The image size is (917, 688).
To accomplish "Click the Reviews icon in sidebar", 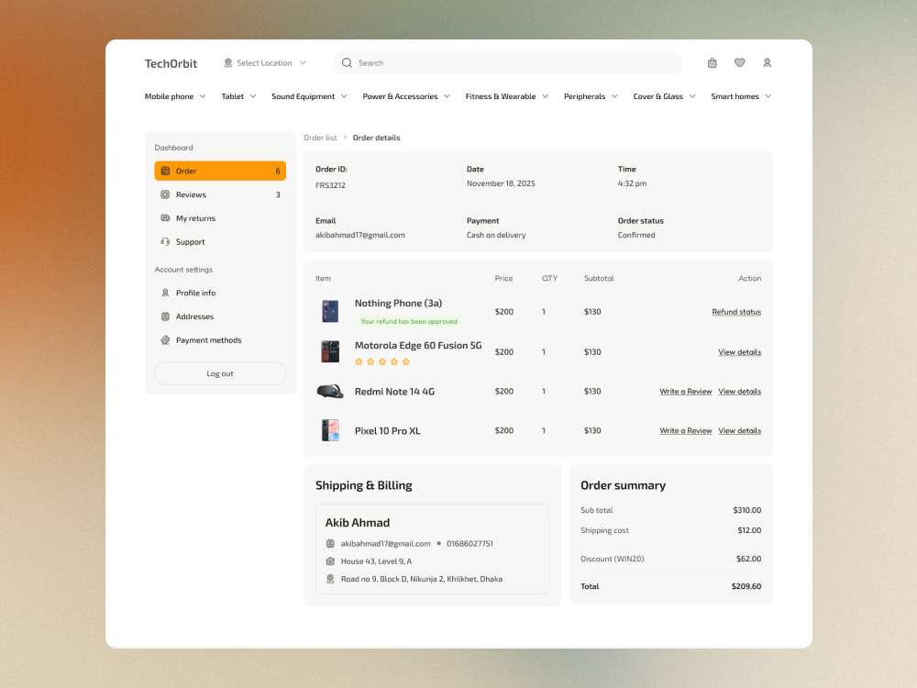I will point(165,194).
